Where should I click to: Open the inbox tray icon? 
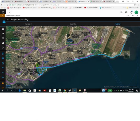[126, 12]
